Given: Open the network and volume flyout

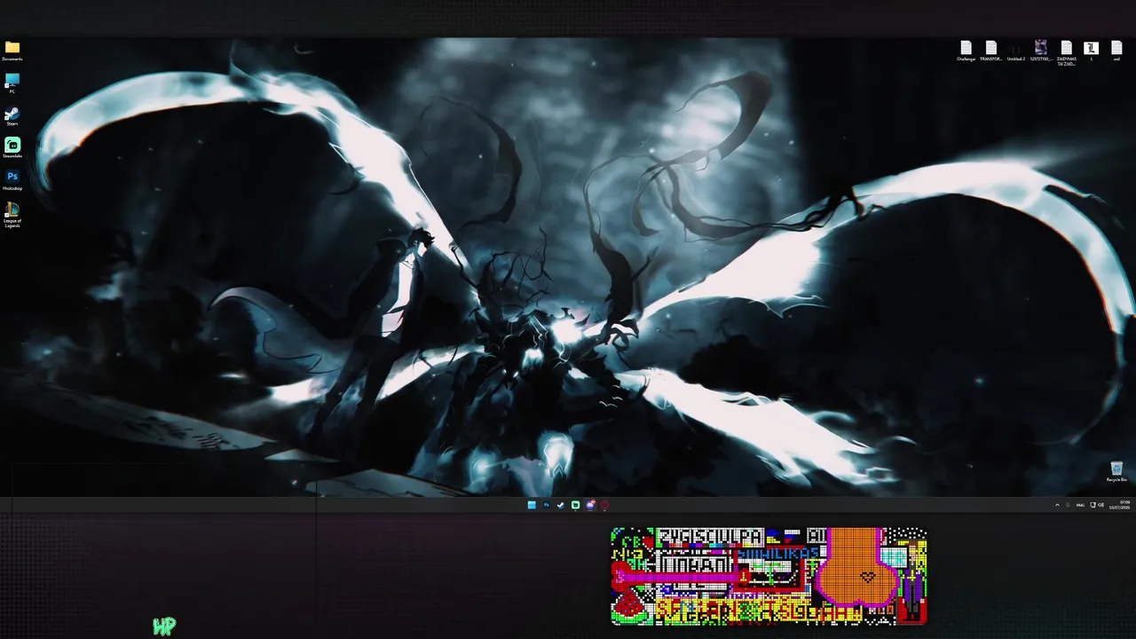Looking at the screenshot, I should [x=1097, y=505].
